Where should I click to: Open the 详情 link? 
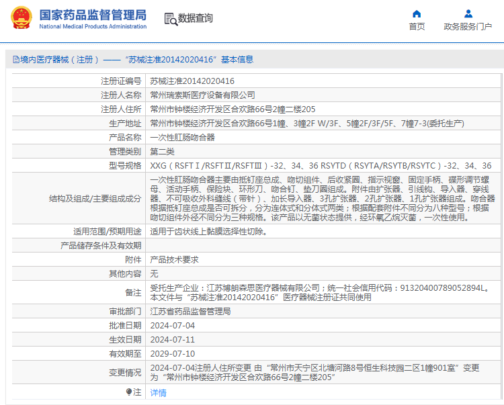[x=158, y=392]
